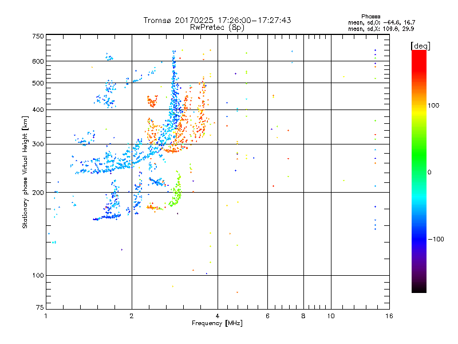Screen dimensions: 458x344
Task: Click the y-axis "500" tick label
Action: (38, 83)
